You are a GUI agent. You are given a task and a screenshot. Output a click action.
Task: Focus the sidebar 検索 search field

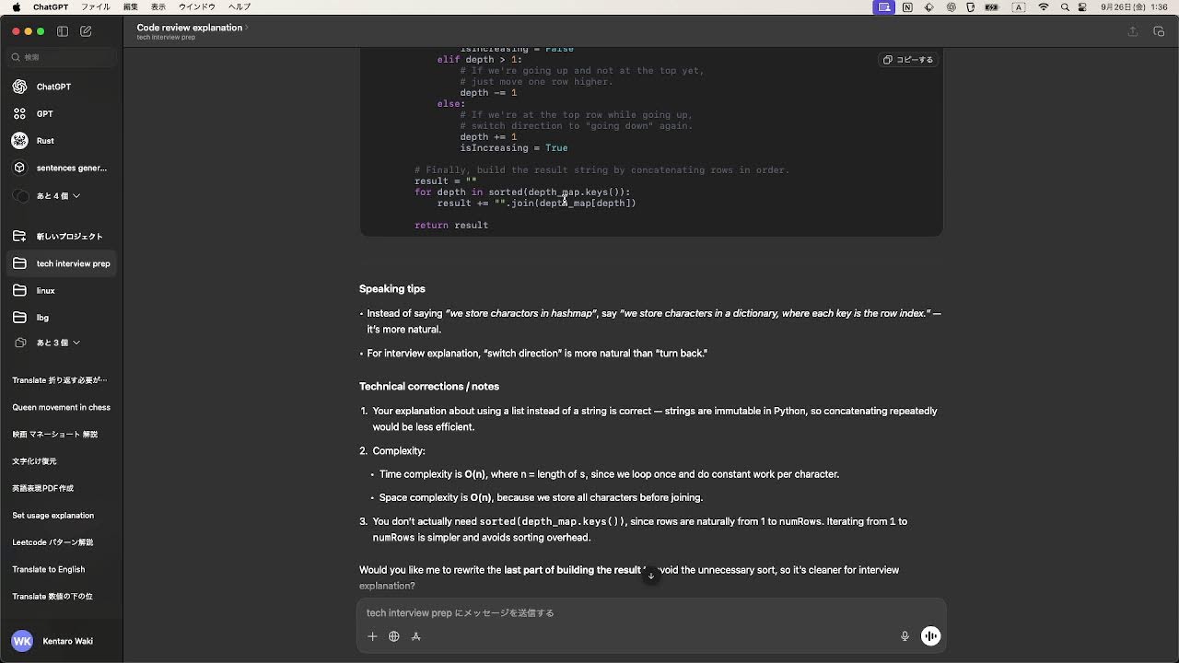pyautogui.click(x=62, y=57)
